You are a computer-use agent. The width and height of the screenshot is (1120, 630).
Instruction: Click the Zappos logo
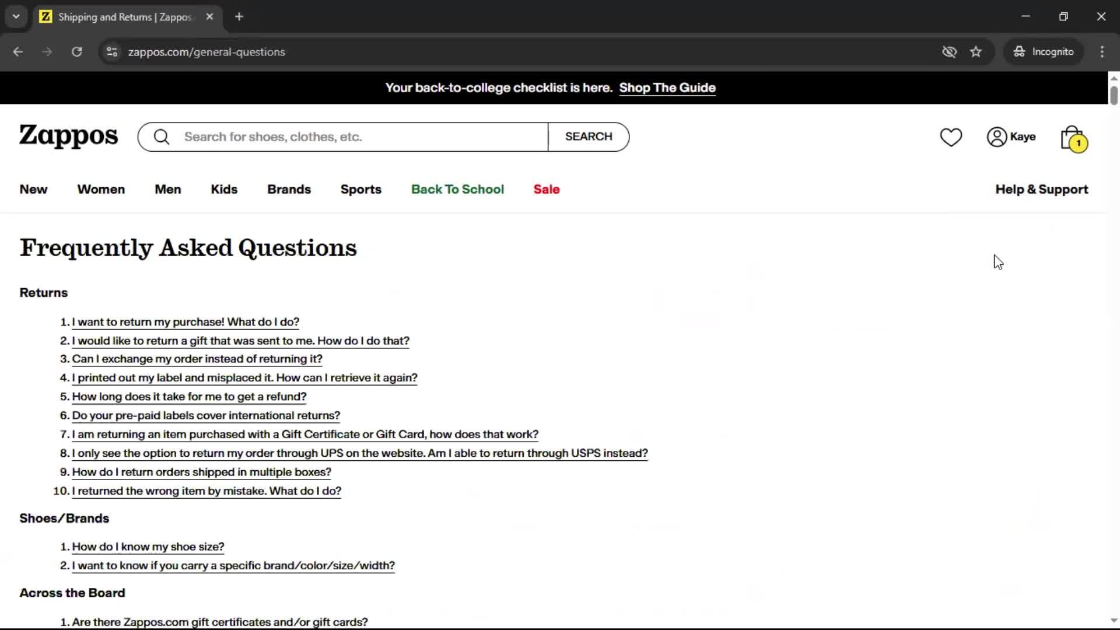tap(69, 136)
